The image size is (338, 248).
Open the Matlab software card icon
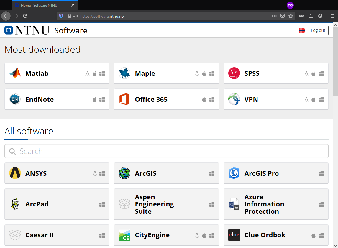(x=15, y=73)
